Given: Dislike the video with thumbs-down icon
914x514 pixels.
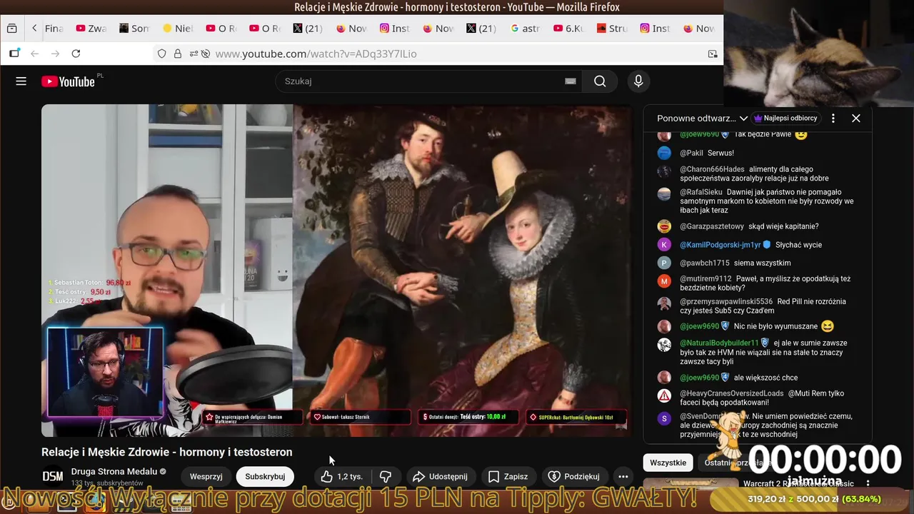Looking at the screenshot, I should pos(386,476).
